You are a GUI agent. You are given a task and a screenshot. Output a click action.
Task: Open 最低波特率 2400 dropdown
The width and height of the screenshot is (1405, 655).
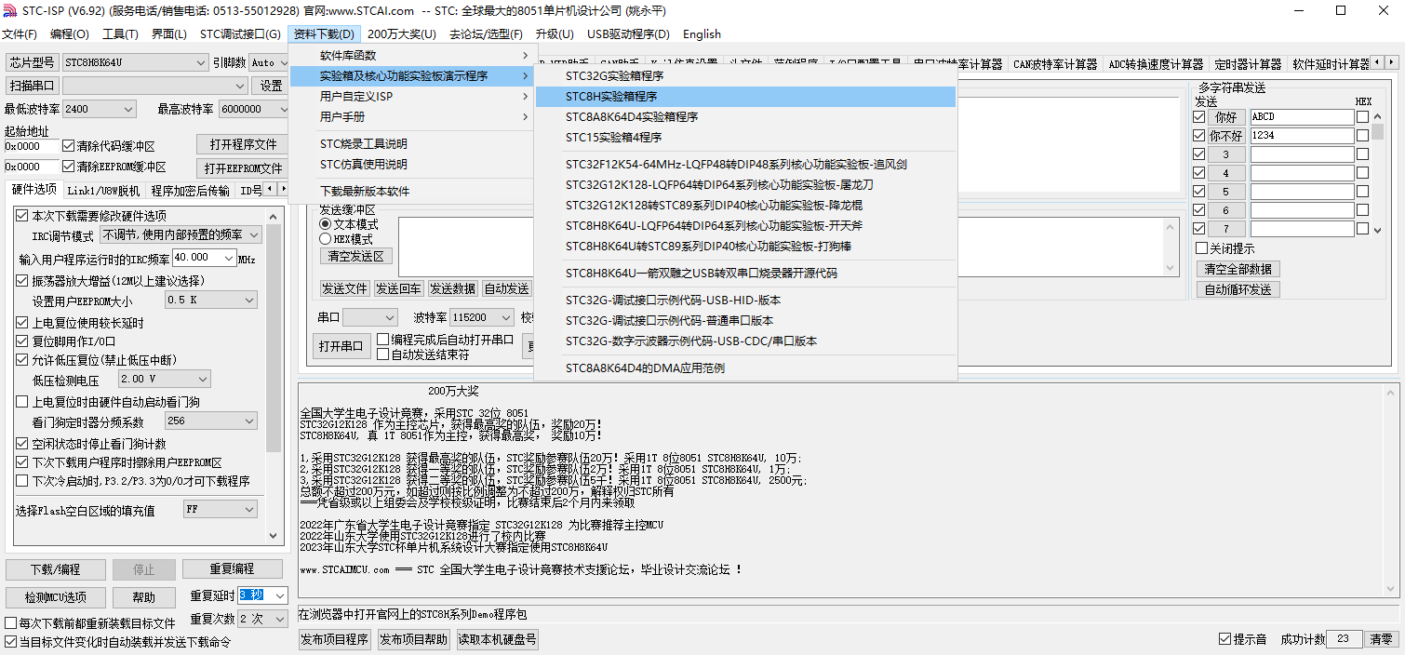100,109
